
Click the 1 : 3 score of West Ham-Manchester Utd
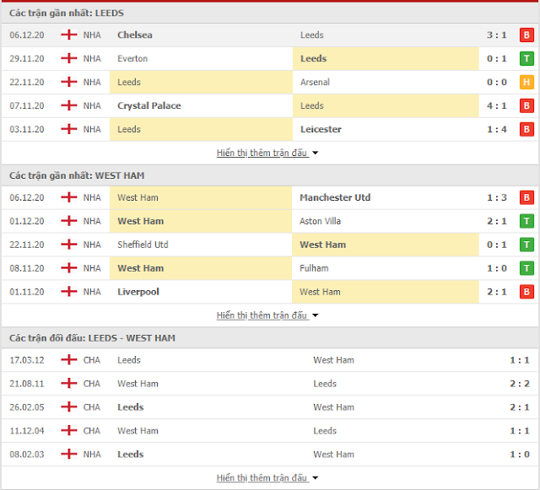coord(497,197)
